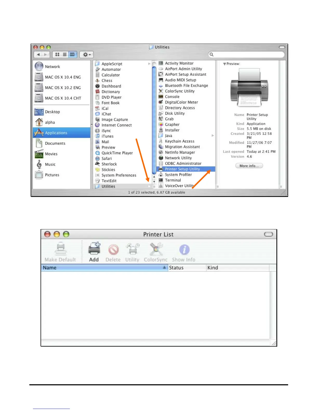Select the Utilities folder in Applications column
Screen dimensions: 318x411
(x=122, y=186)
